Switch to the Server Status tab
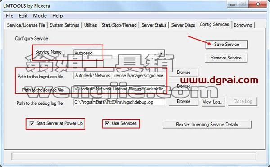 [154, 25]
